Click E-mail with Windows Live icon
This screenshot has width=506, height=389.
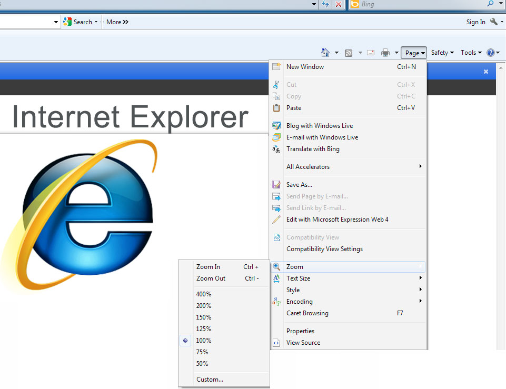[x=276, y=137]
